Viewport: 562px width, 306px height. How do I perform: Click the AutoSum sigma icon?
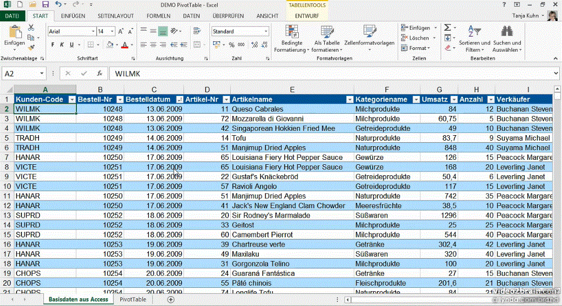point(448,27)
